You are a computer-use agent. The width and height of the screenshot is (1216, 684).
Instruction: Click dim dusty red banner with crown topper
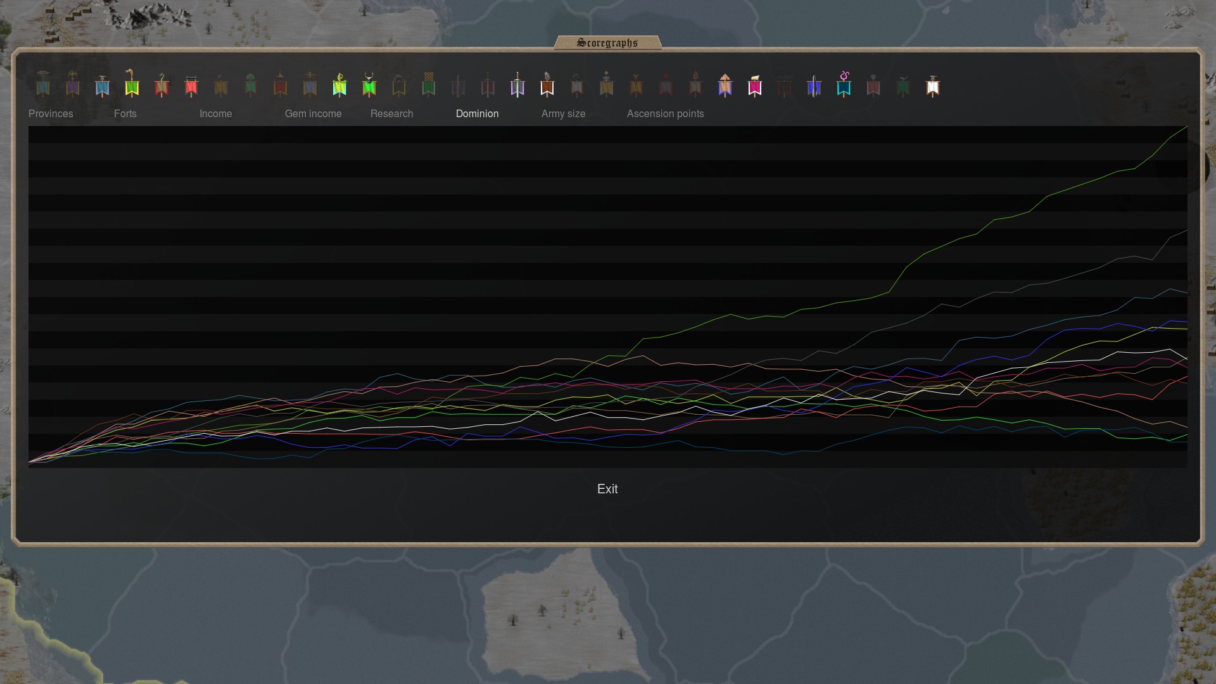[873, 85]
